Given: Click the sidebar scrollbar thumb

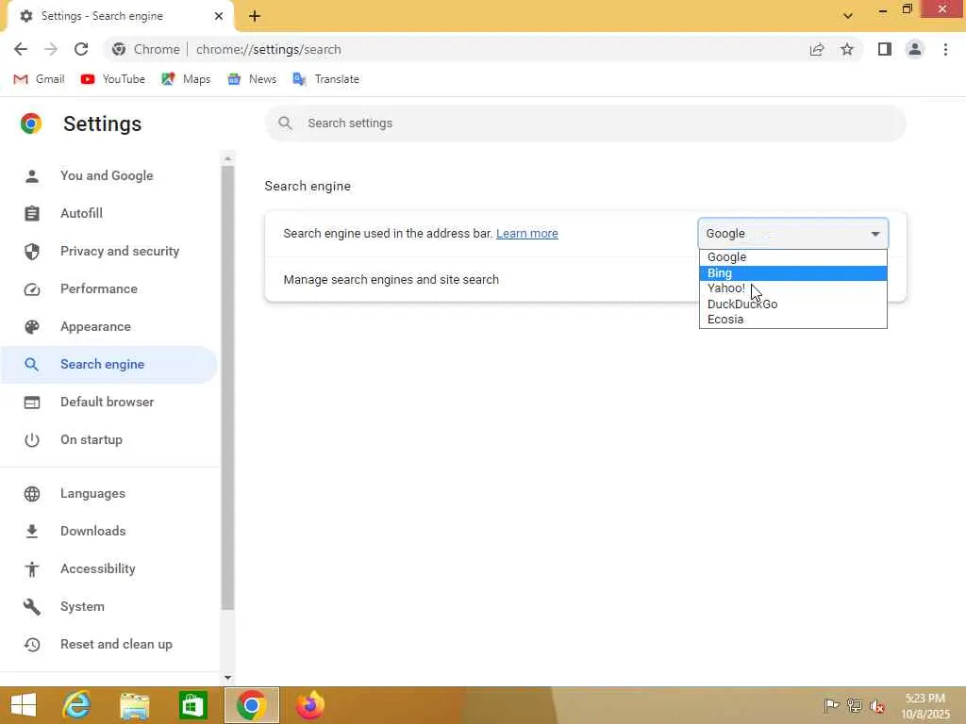Looking at the screenshot, I should coord(228,387).
